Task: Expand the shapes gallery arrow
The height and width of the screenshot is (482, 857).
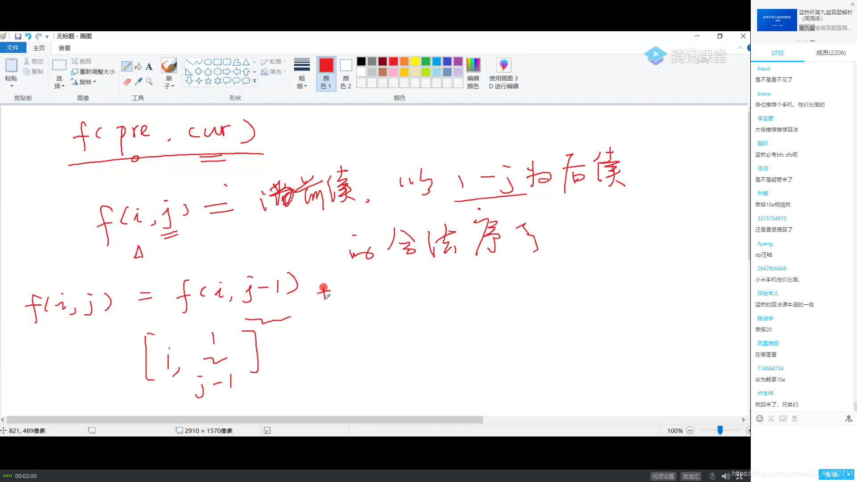Action: click(x=254, y=81)
